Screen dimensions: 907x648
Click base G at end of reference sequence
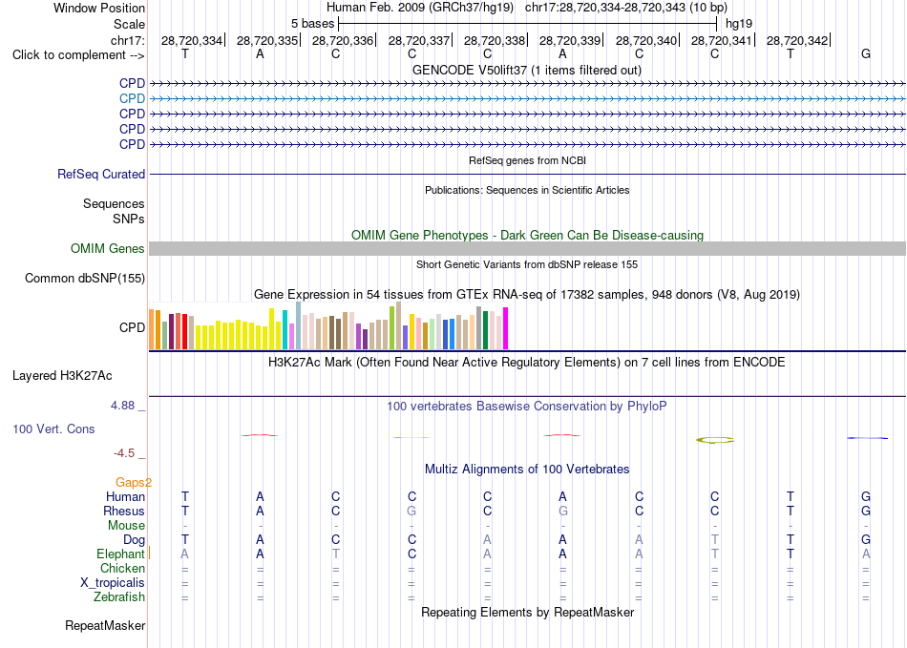coord(866,53)
